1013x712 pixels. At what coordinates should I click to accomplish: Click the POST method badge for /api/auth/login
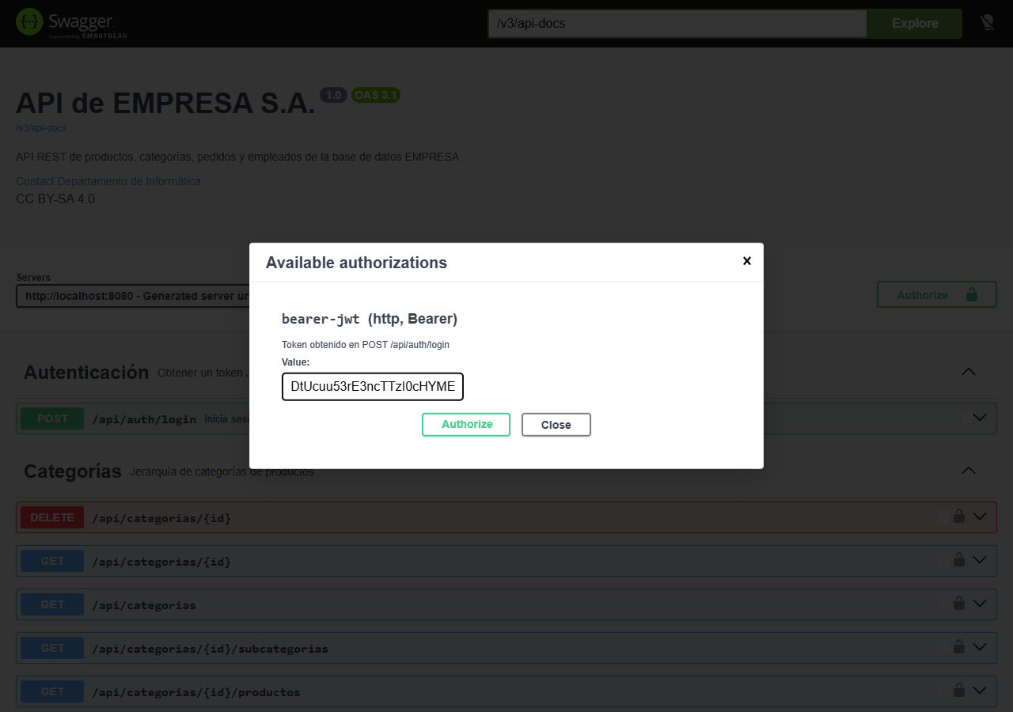point(52,418)
